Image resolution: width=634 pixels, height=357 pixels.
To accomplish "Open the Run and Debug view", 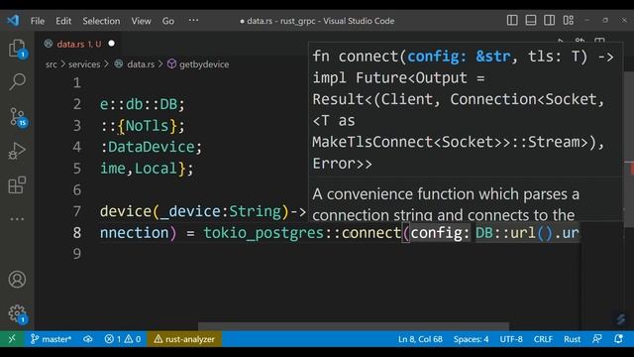I will pyautogui.click(x=17, y=152).
